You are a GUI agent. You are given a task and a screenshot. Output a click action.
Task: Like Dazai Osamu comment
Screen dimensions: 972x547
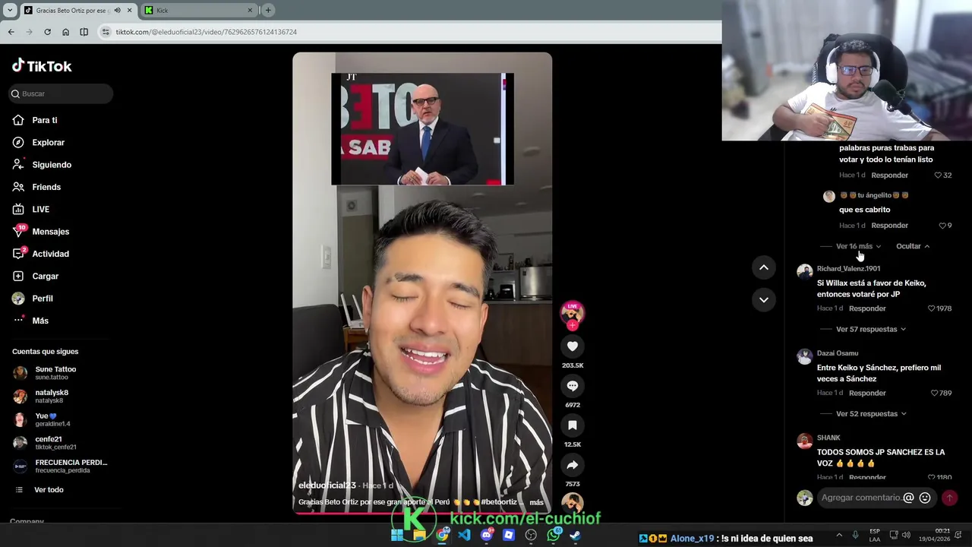[x=935, y=393]
